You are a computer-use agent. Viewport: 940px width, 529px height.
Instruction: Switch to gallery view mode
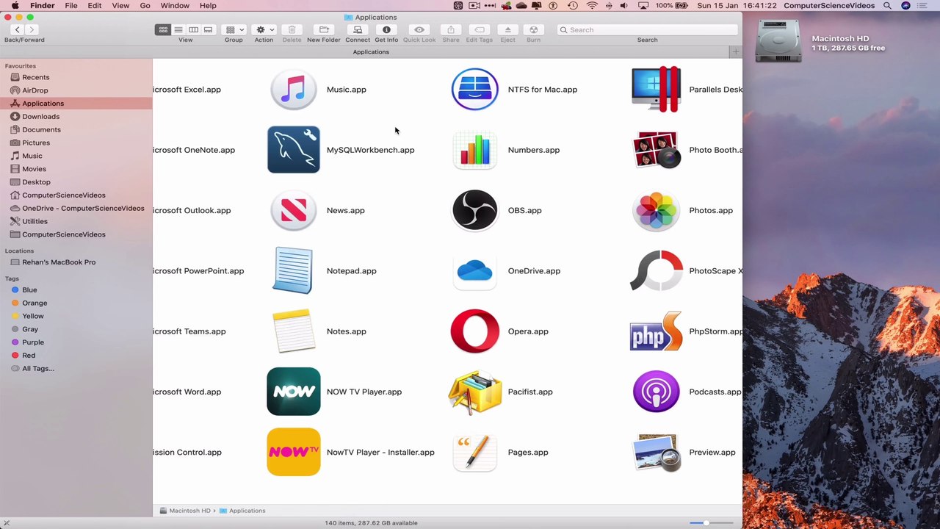[208, 29]
